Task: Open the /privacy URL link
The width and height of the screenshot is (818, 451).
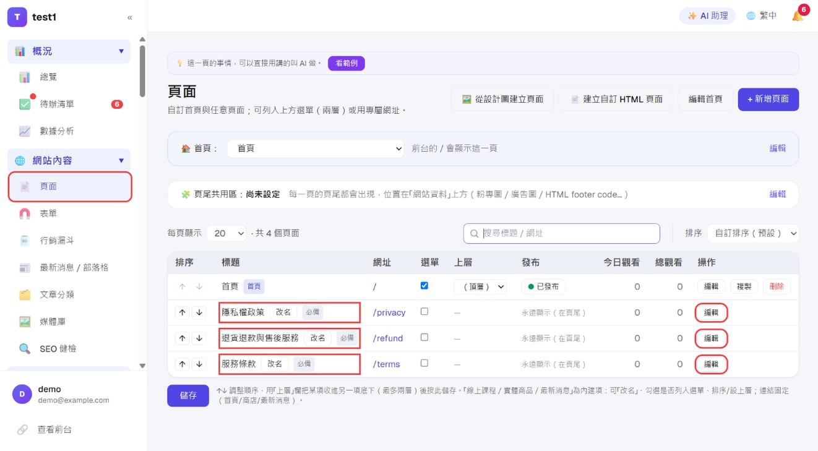Action: pyautogui.click(x=389, y=312)
